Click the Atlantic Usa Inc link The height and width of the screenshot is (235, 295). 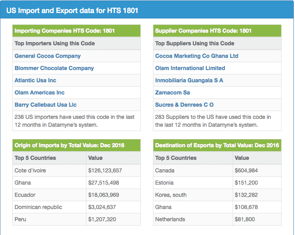pos(35,80)
